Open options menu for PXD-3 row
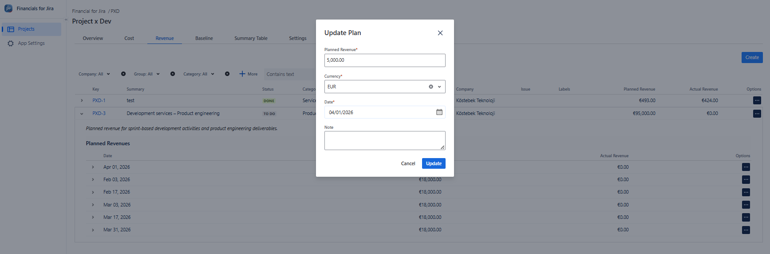Screen dimensions: 770x254 757,114
